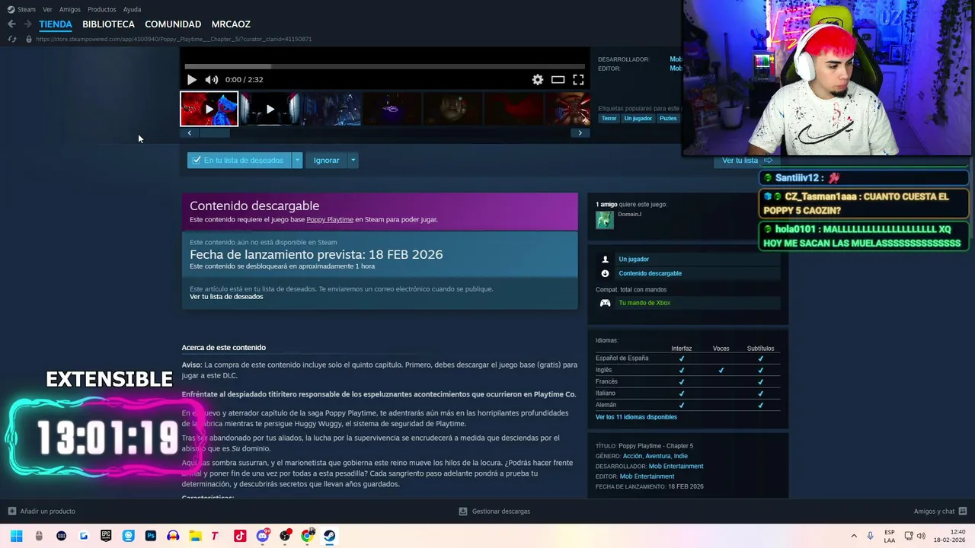The width and height of the screenshot is (975, 548).
Task: Open the Poppy Playtime base game link
Action: (x=330, y=219)
